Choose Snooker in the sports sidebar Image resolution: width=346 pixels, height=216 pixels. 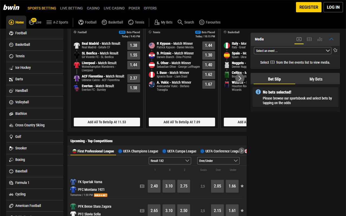click(35, 148)
